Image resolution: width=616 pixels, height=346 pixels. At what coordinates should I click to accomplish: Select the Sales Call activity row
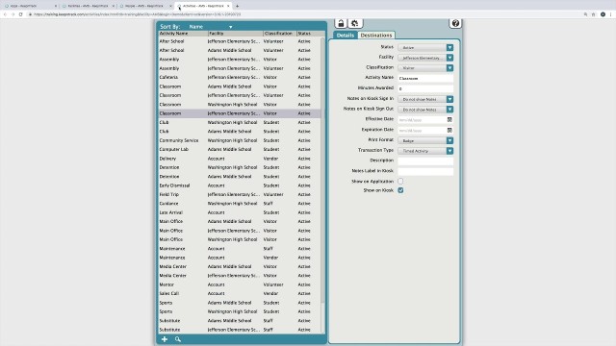click(x=240, y=293)
